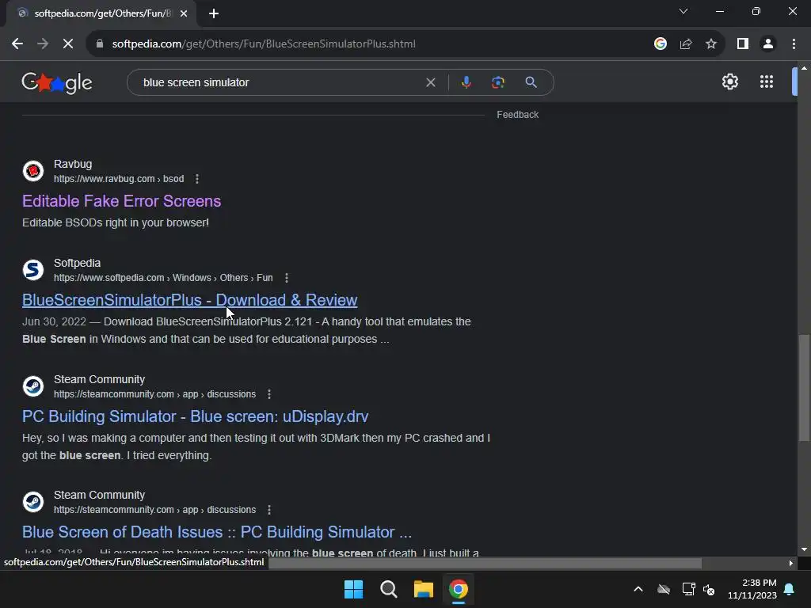Image resolution: width=811 pixels, height=608 pixels.
Task: Click the ravbug.com bsod URL text
Action: point(119,179)
